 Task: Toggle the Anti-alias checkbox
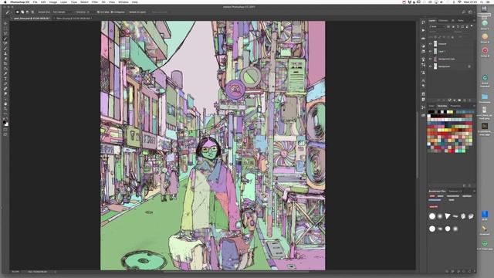98,12
